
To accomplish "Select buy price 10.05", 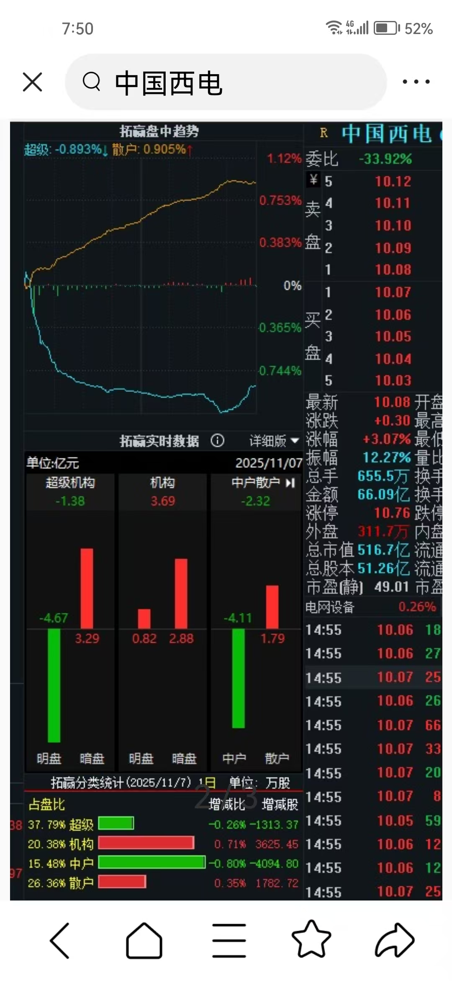I will coord(393,336).
